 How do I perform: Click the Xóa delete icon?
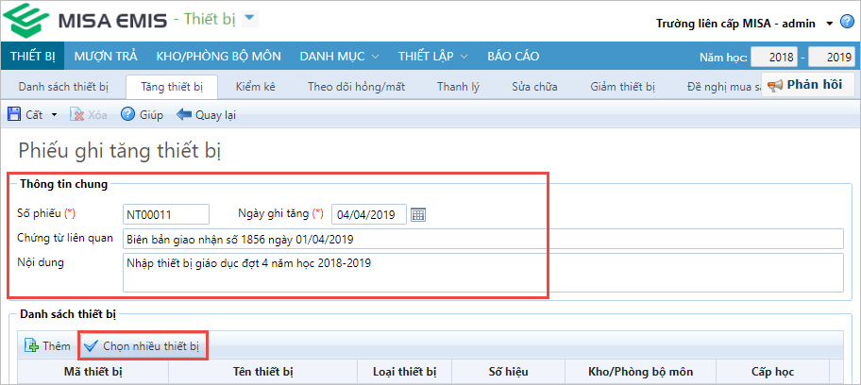click(76, 115)
